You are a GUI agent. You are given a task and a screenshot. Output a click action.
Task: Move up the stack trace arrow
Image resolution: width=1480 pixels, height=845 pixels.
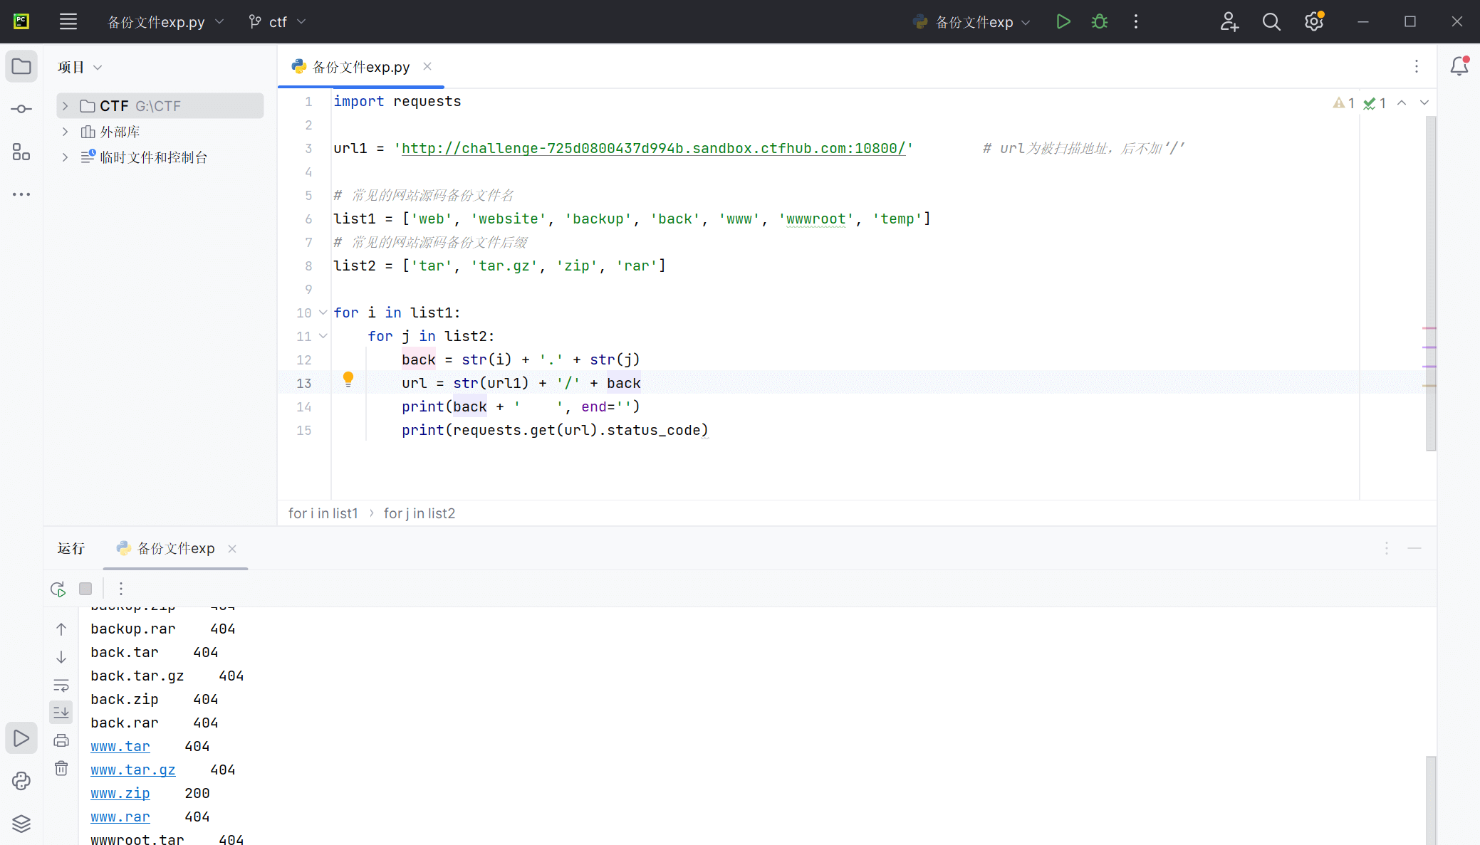[x=61, y=629]
